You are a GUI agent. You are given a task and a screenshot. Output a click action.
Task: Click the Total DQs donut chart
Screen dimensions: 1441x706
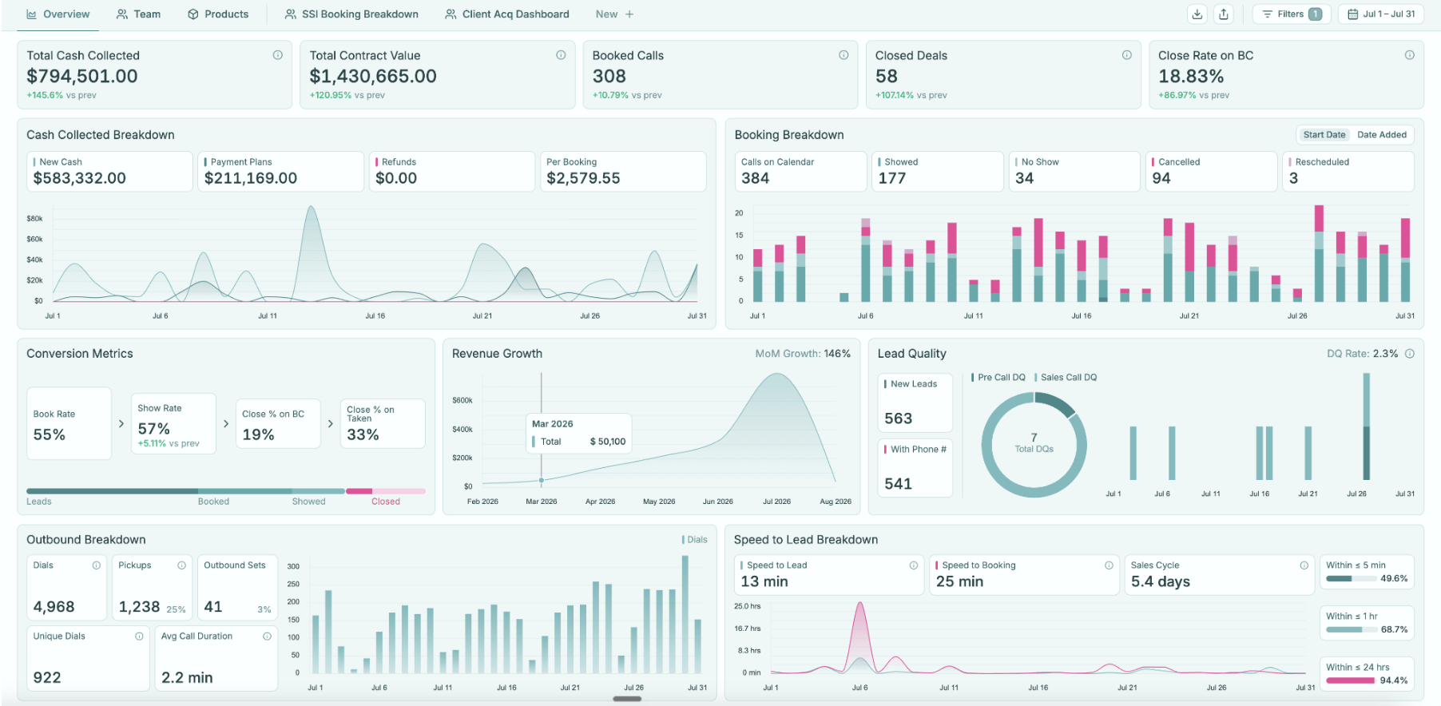(1034, 444)
